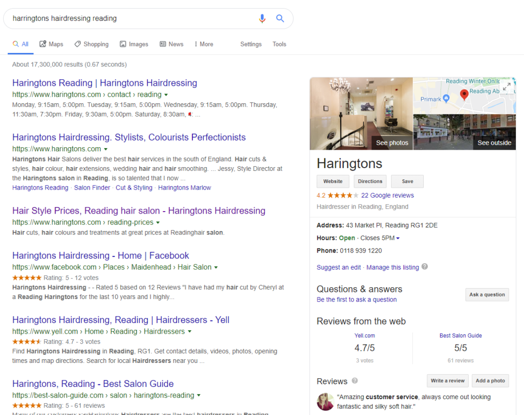Expand dropdown next to Facebook Hair Salon URL
Image resolution: width=524 pixels, height=415 pixels.
(x=216, y=267)
